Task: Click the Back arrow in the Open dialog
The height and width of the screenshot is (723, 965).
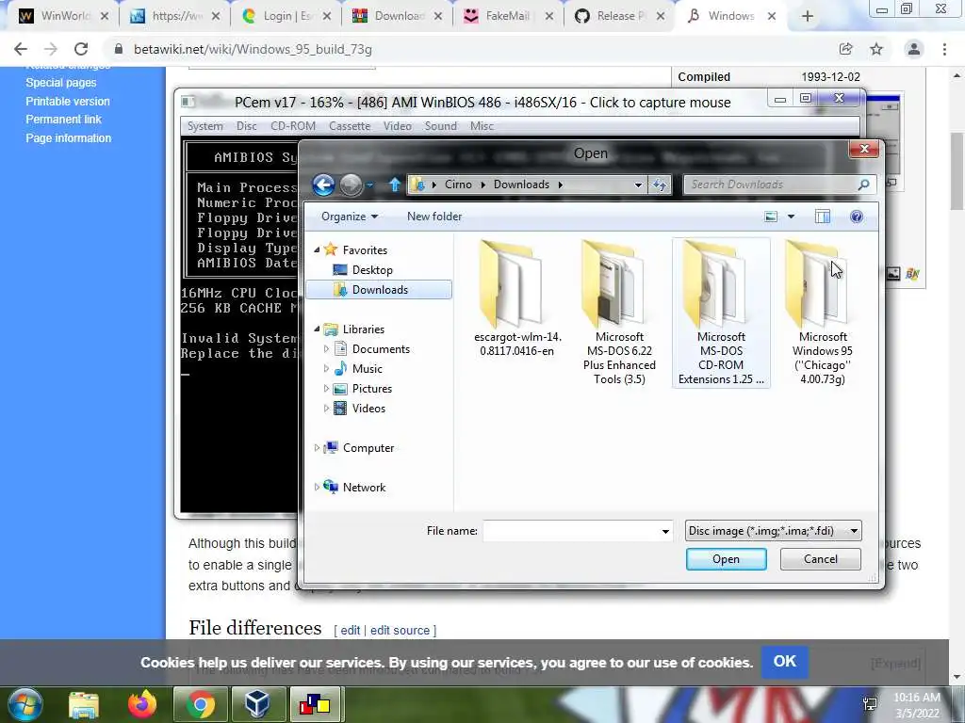Action: 323,185
